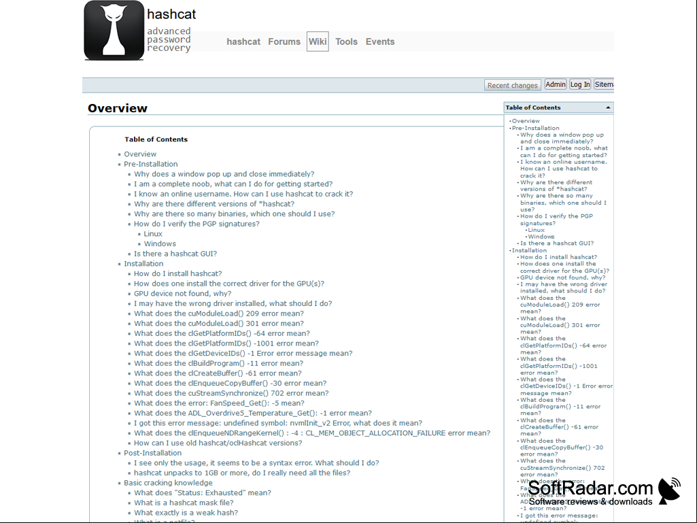Open the Tools navigation tab

click(346, 41)
